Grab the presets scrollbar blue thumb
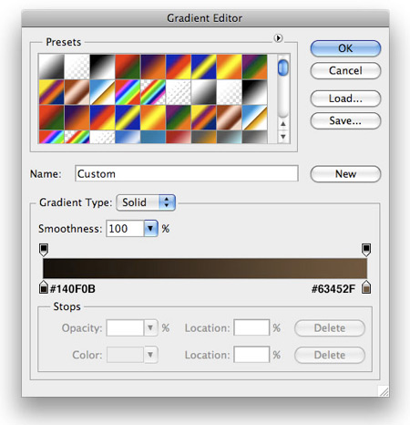The image size is (410, 425). click(283, 67)
